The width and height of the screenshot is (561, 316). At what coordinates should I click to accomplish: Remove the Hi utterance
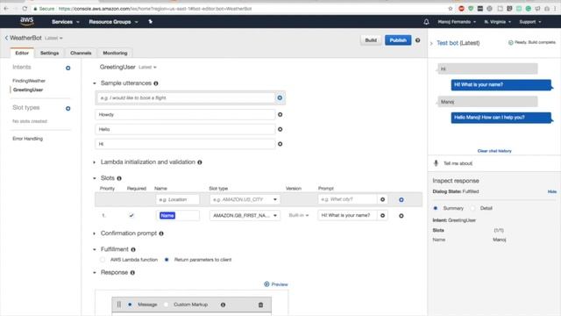click(280, 144)
